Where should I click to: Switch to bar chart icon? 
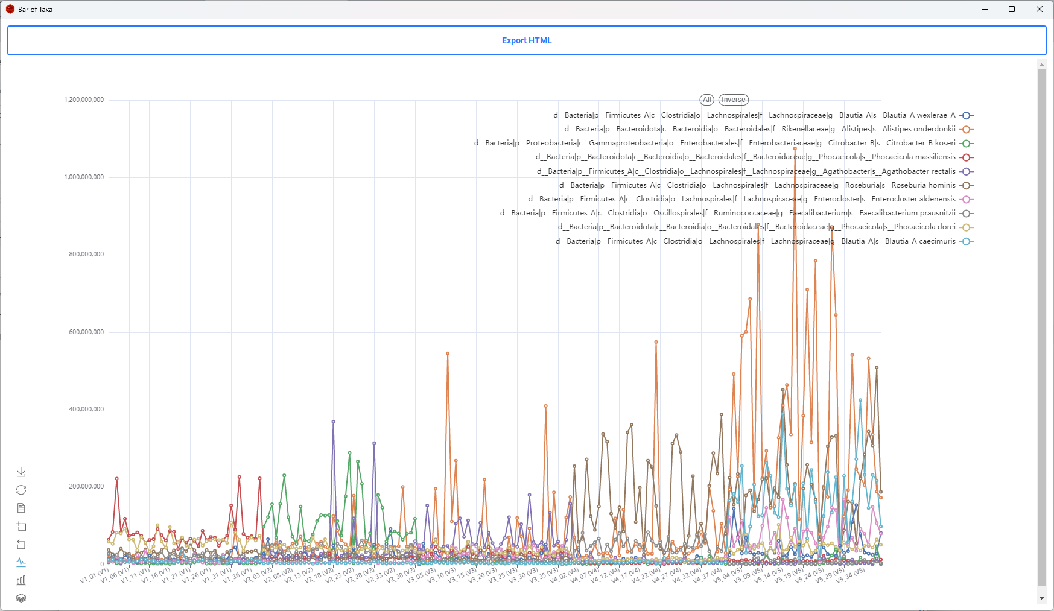click(21, 580)
